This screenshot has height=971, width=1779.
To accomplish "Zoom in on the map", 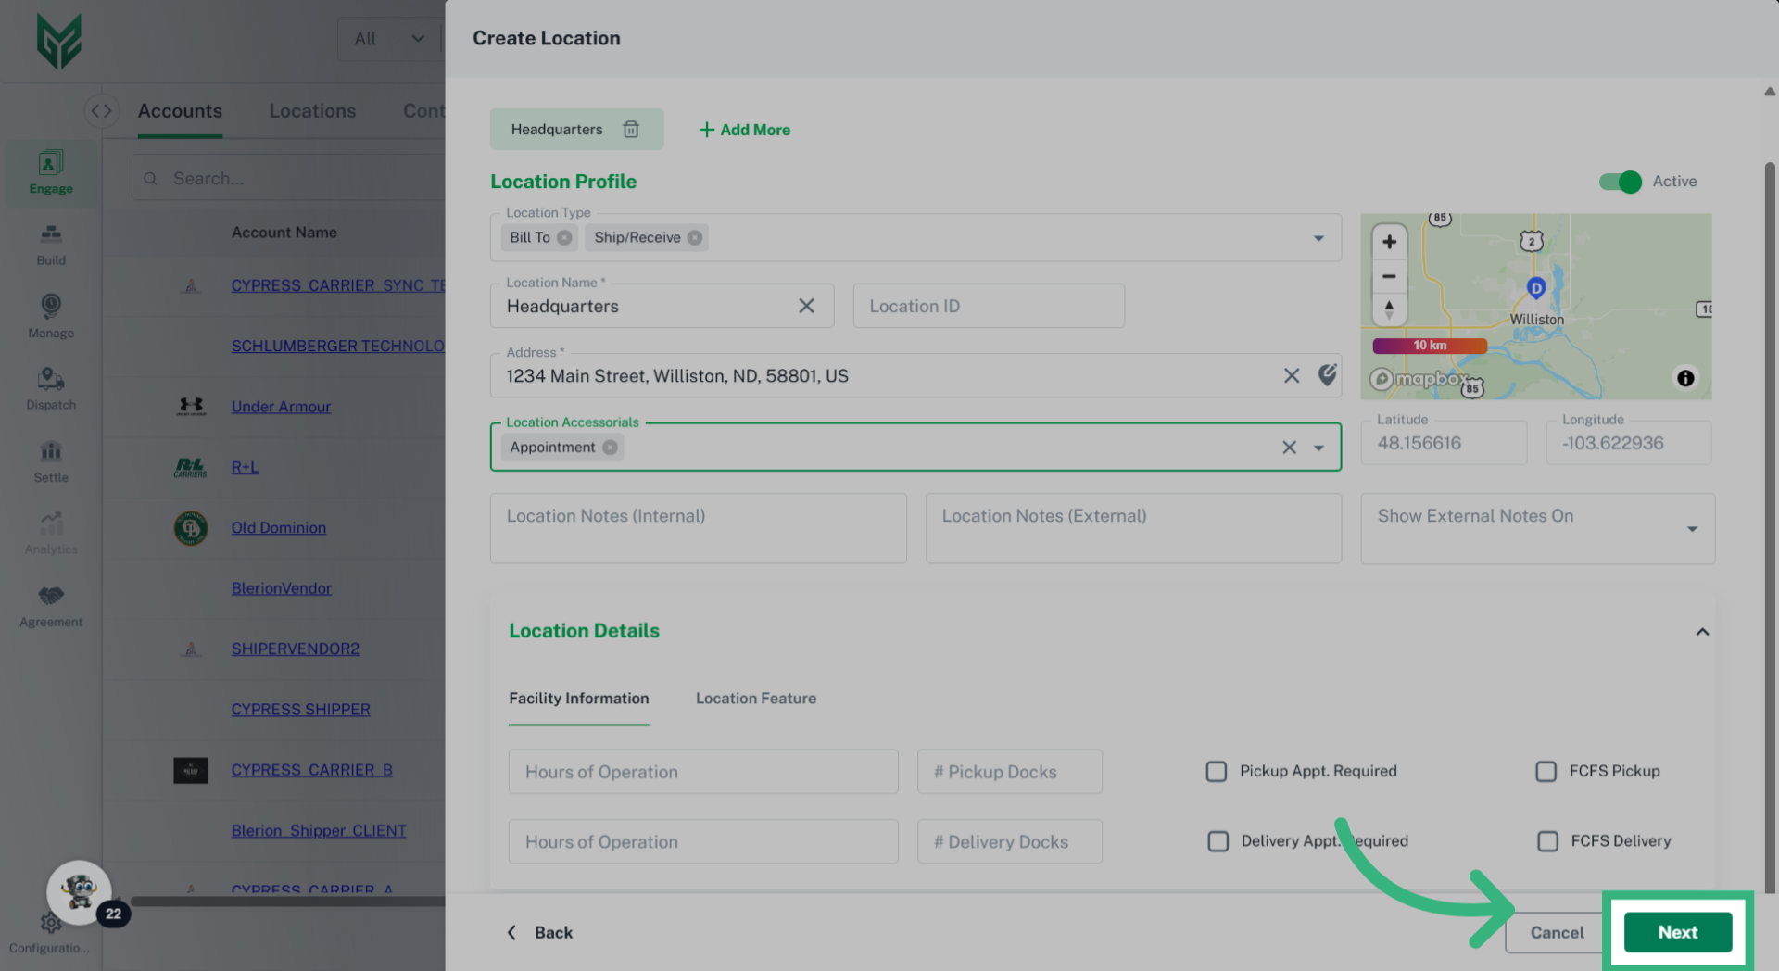I will pos(1389,242).
